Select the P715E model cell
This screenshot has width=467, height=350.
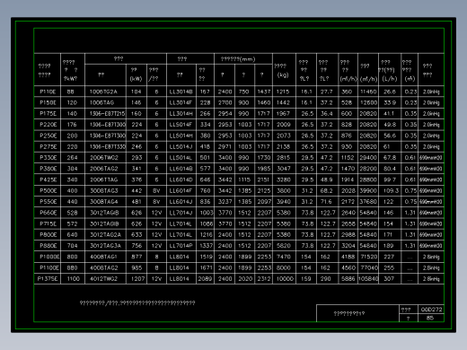pos(48,223)
